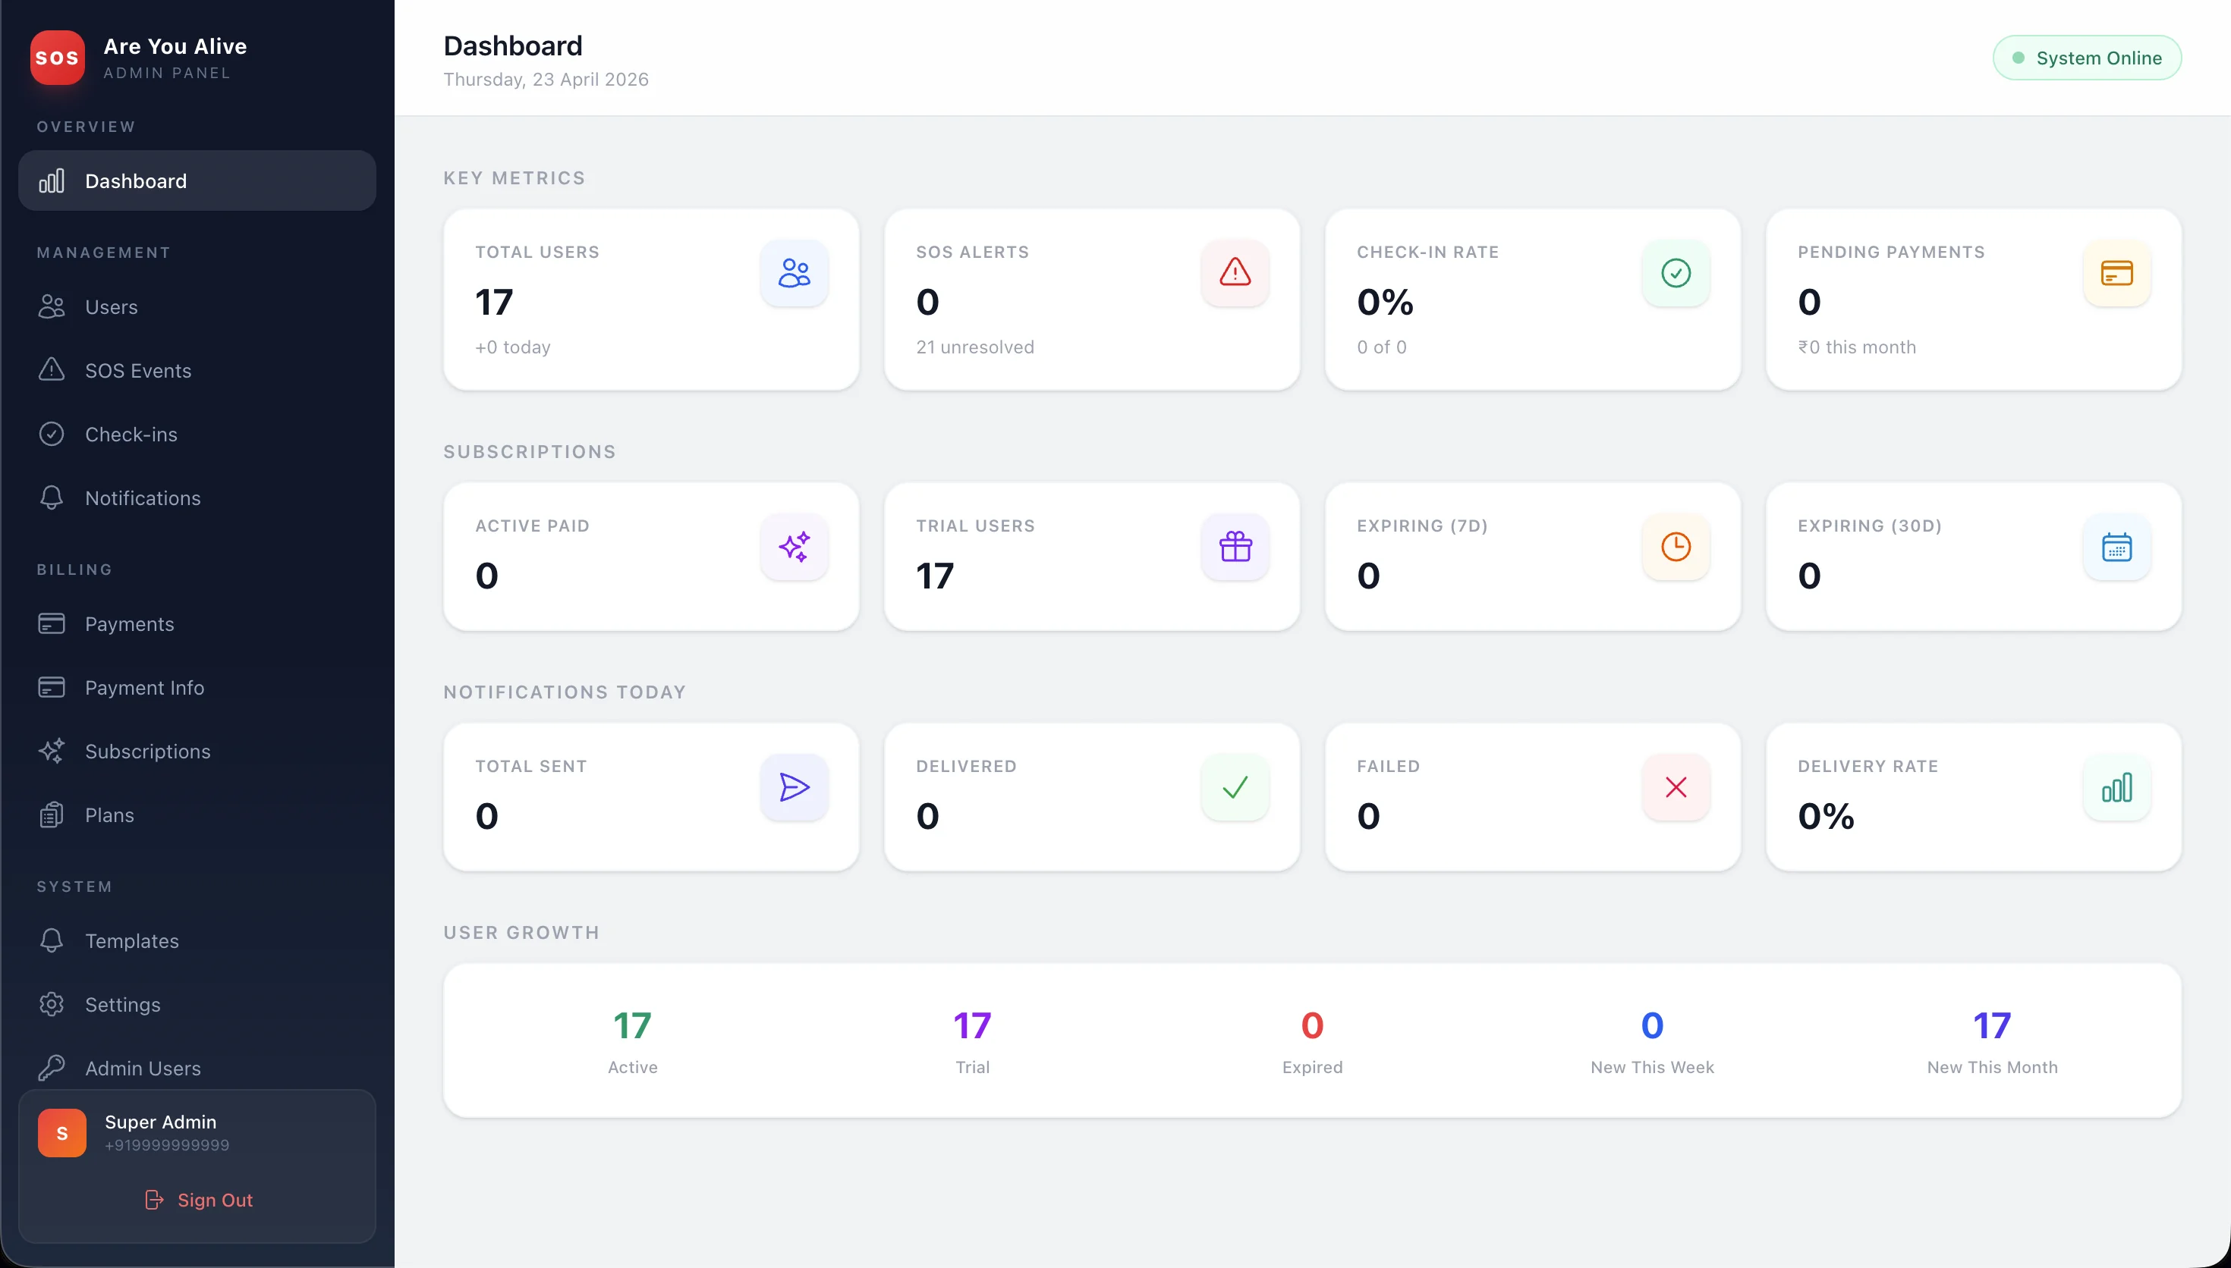Select Templates under the System section

(131, 940)
